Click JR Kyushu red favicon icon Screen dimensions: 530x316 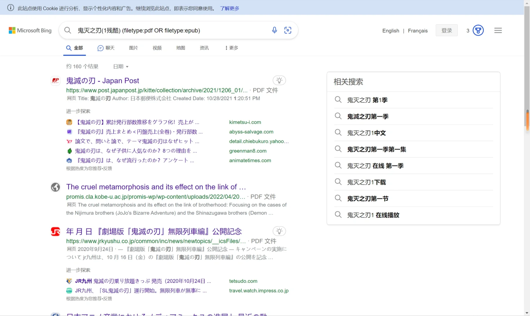(55, 231)
